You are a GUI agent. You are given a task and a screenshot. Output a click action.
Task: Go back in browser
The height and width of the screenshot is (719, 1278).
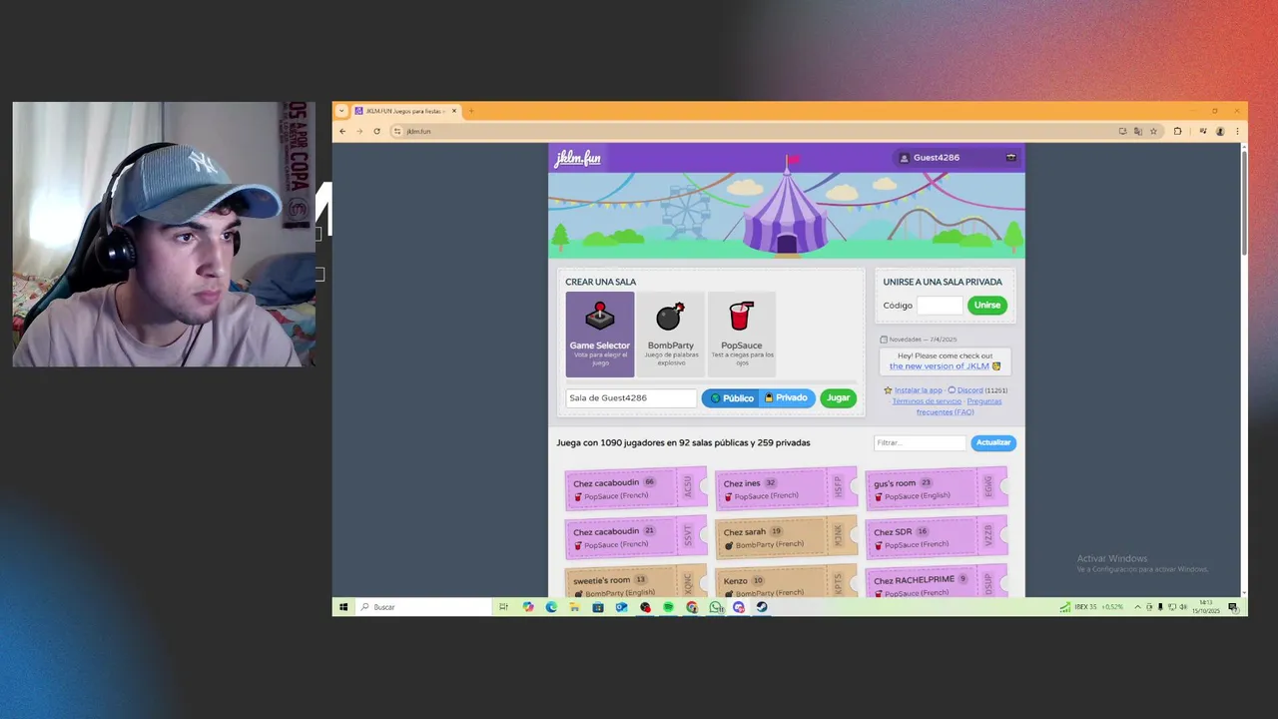pos(342,131)
